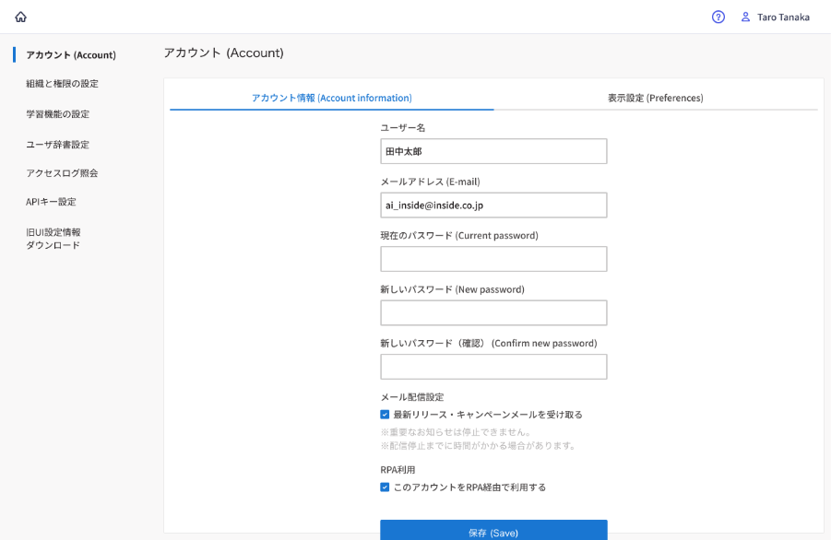Focus the Confirm new password field
Viewport: 831px width, 540px height.
coord(493,367)
